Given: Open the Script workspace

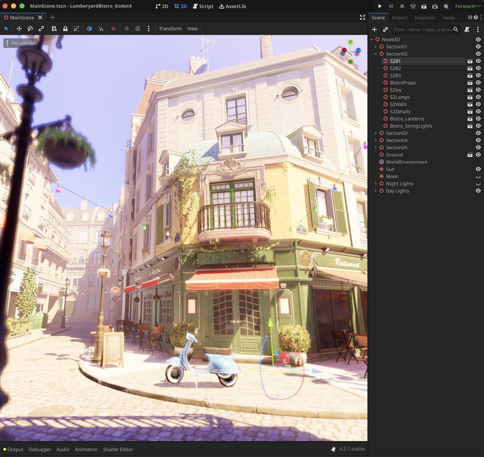Looking at the screenshot, I should point(203,6).
